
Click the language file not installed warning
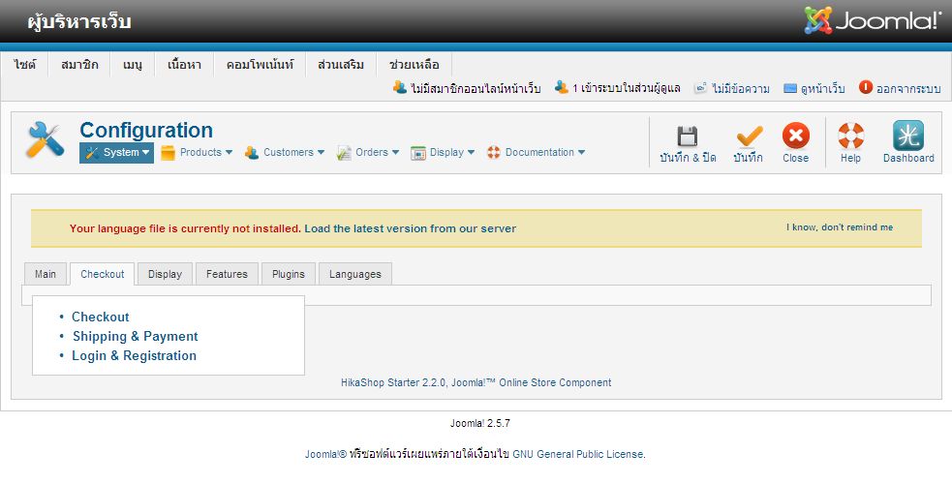pyautogui.click(x=185, y=228)
